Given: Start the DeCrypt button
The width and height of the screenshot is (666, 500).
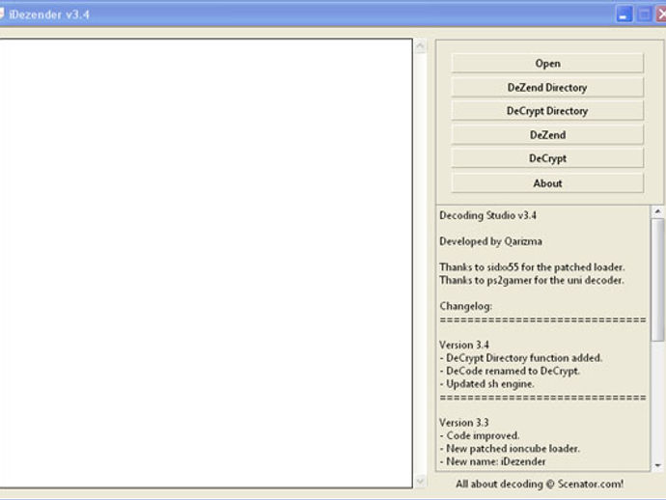Looking at the screenshot, I should pos(547,158).
